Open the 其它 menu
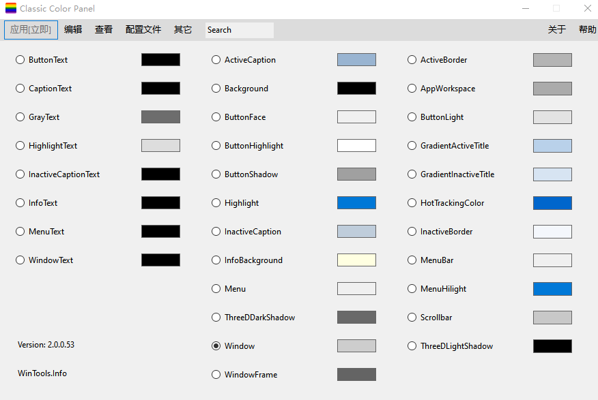This screenshot has width=598, height=400. [x=183, y=30]
